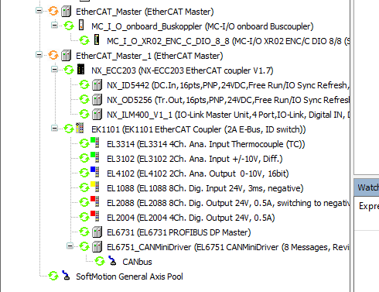The image size is (379, 292).
Task: Click the NX_OD5256 device icon
Action: 97,100
